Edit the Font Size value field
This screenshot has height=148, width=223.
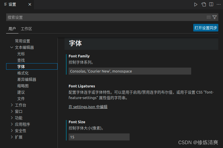(x=99, y=137)
